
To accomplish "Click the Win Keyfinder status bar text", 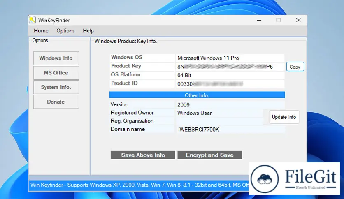I will [139, 185].
